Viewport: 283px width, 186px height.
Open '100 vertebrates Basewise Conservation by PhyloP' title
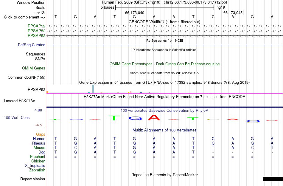coord(164,110)
